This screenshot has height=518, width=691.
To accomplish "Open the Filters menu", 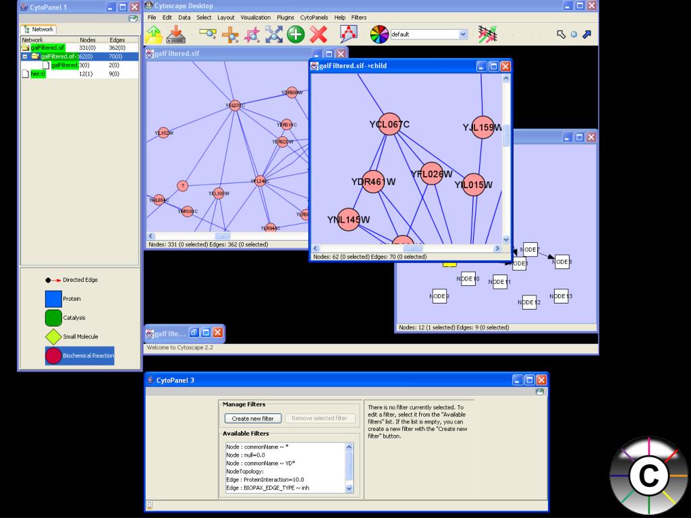I will tap(359, 18).
